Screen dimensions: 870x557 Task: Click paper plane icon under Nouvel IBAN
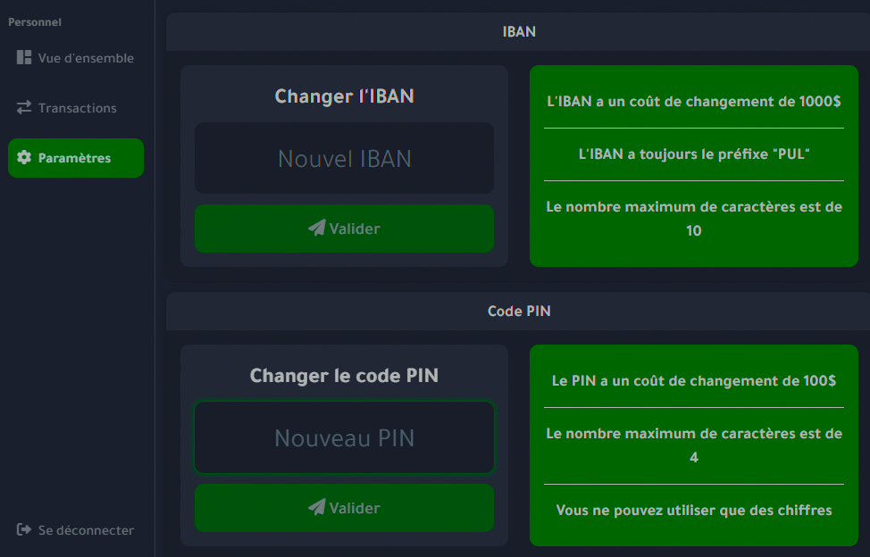coord(316,229)
